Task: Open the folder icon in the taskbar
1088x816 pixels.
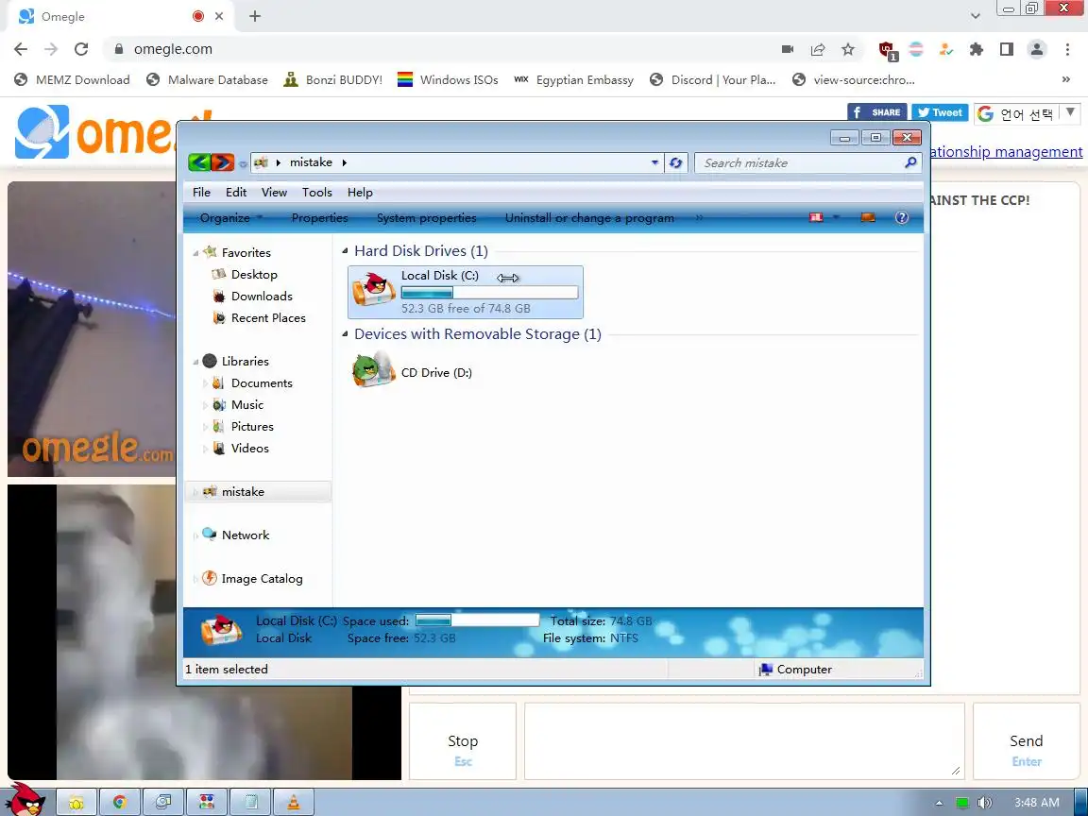Action: 76,802
